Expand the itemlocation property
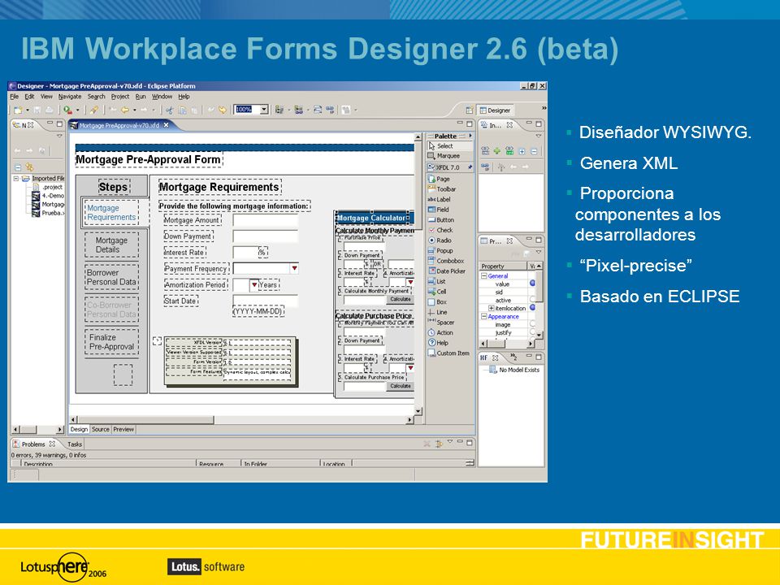The image size is (780, 585). click(x=492, y=309)
